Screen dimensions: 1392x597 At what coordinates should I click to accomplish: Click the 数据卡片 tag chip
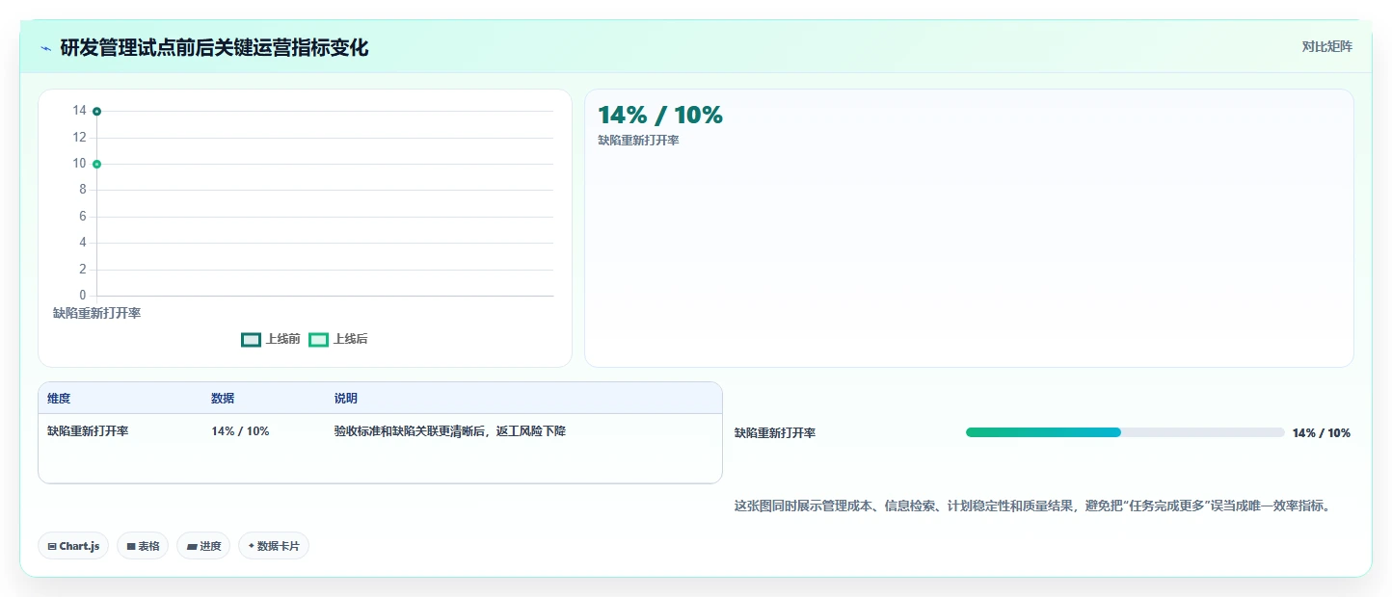point(274,546)
